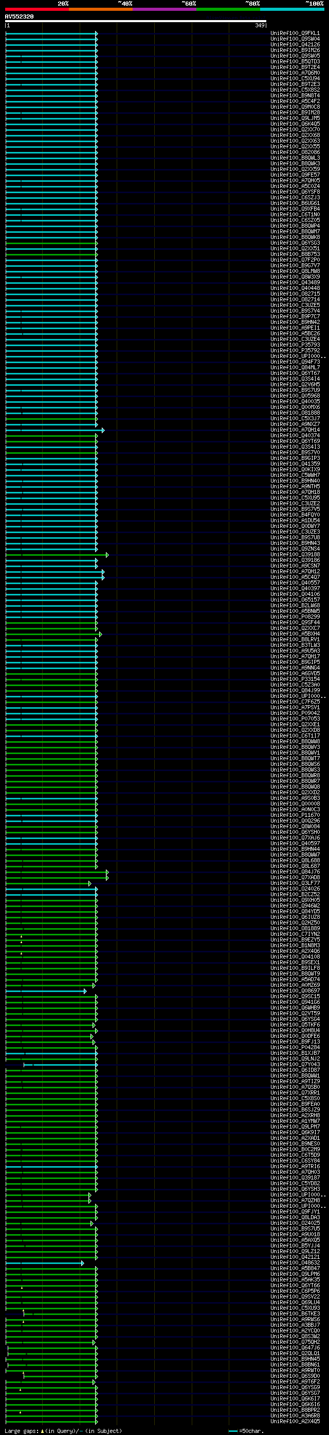Select the UniRef100_Q75QH2 label
This screenshot has width=329, height=1435.
point(295,1342)
